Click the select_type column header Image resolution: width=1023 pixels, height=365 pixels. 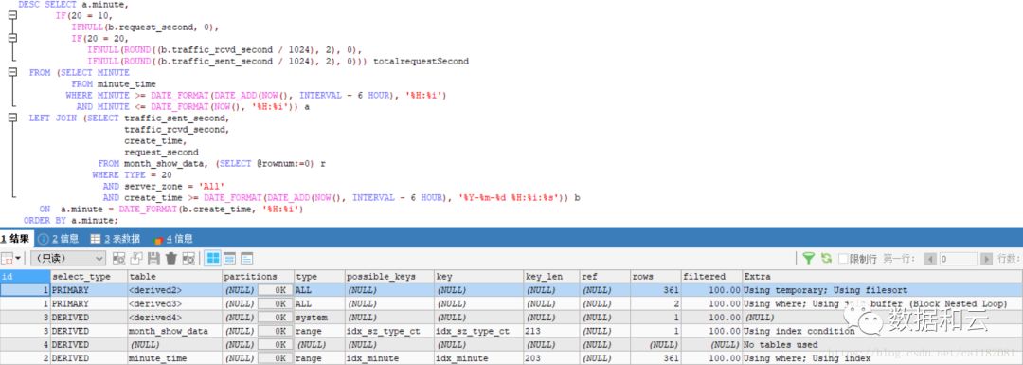pos(88,276)
